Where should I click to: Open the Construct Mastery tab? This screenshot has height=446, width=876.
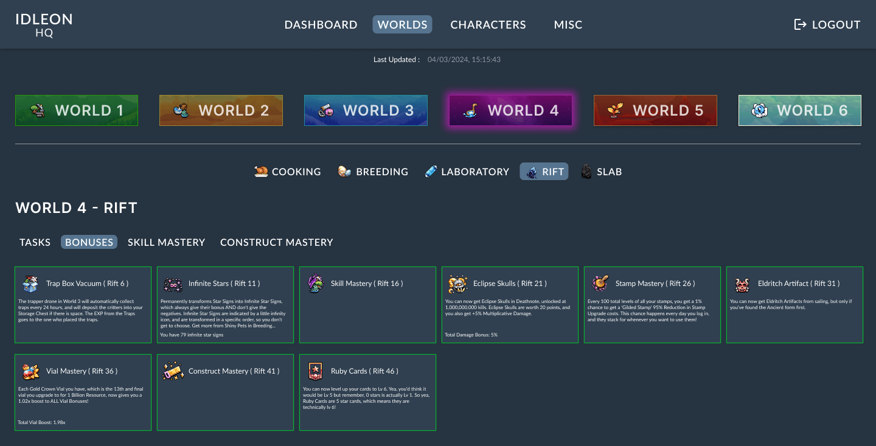click(277, 242)
